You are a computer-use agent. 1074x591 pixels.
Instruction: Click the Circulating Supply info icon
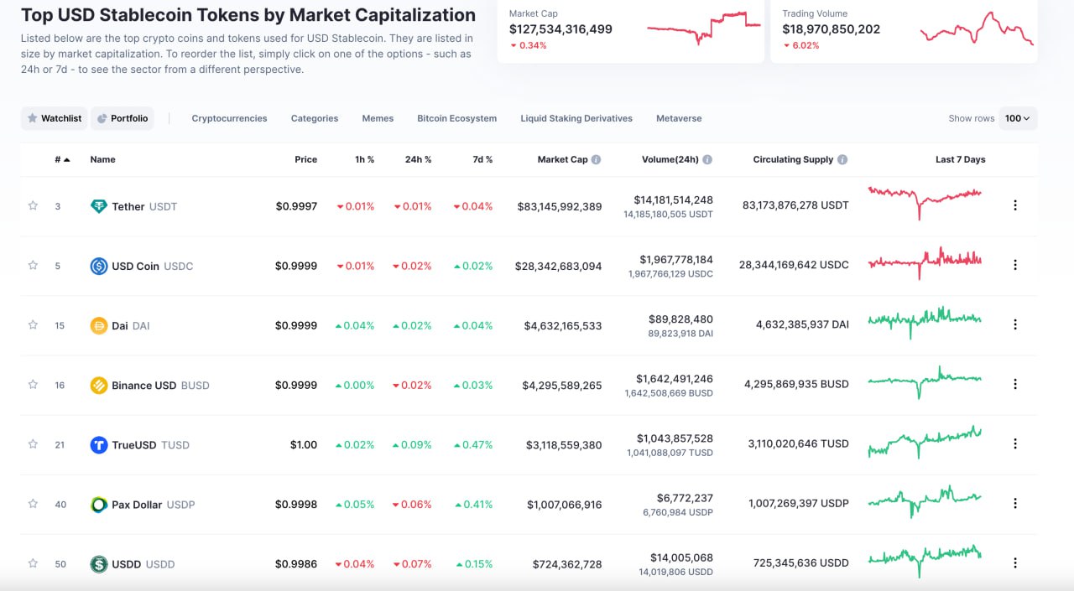click(x=842, y=159)
